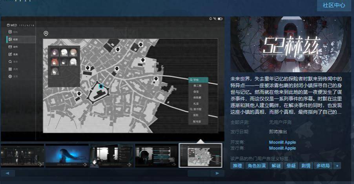354x184 pixels.
Task: Choose 图书馆 in the location list
Action: (x=198, y=109)
